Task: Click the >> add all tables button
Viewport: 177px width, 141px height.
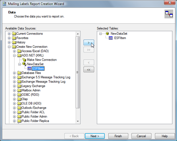Action: [x=89, y=50]
